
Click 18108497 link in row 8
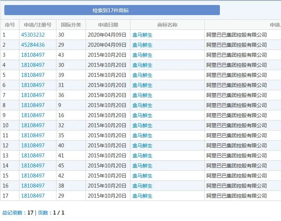[33, 105]
